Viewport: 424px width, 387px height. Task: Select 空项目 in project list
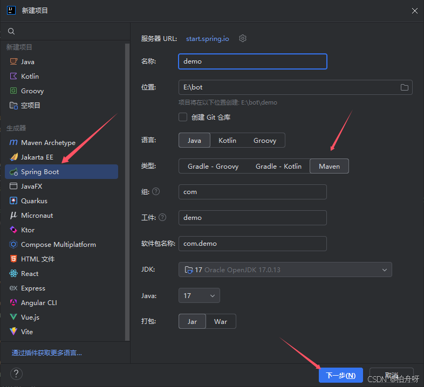pos(61,106)
